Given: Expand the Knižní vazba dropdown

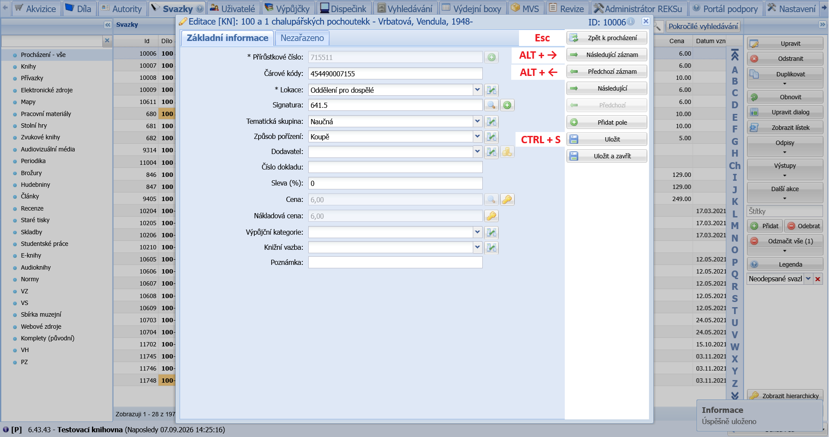Looking at the screenshot, I should tap(477, 248).
